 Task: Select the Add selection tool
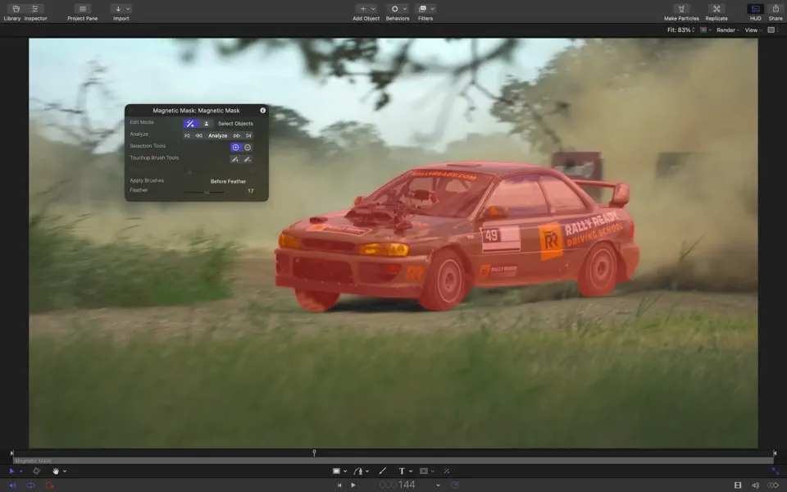pyautogui.click(x=235, y=147)
